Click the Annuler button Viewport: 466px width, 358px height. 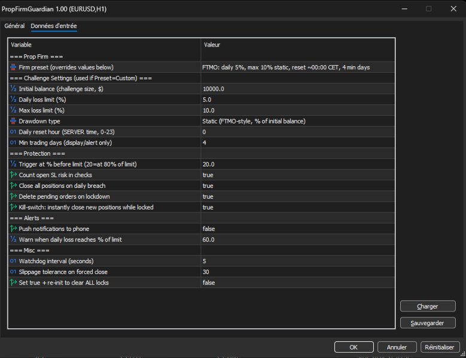[397, 347]
